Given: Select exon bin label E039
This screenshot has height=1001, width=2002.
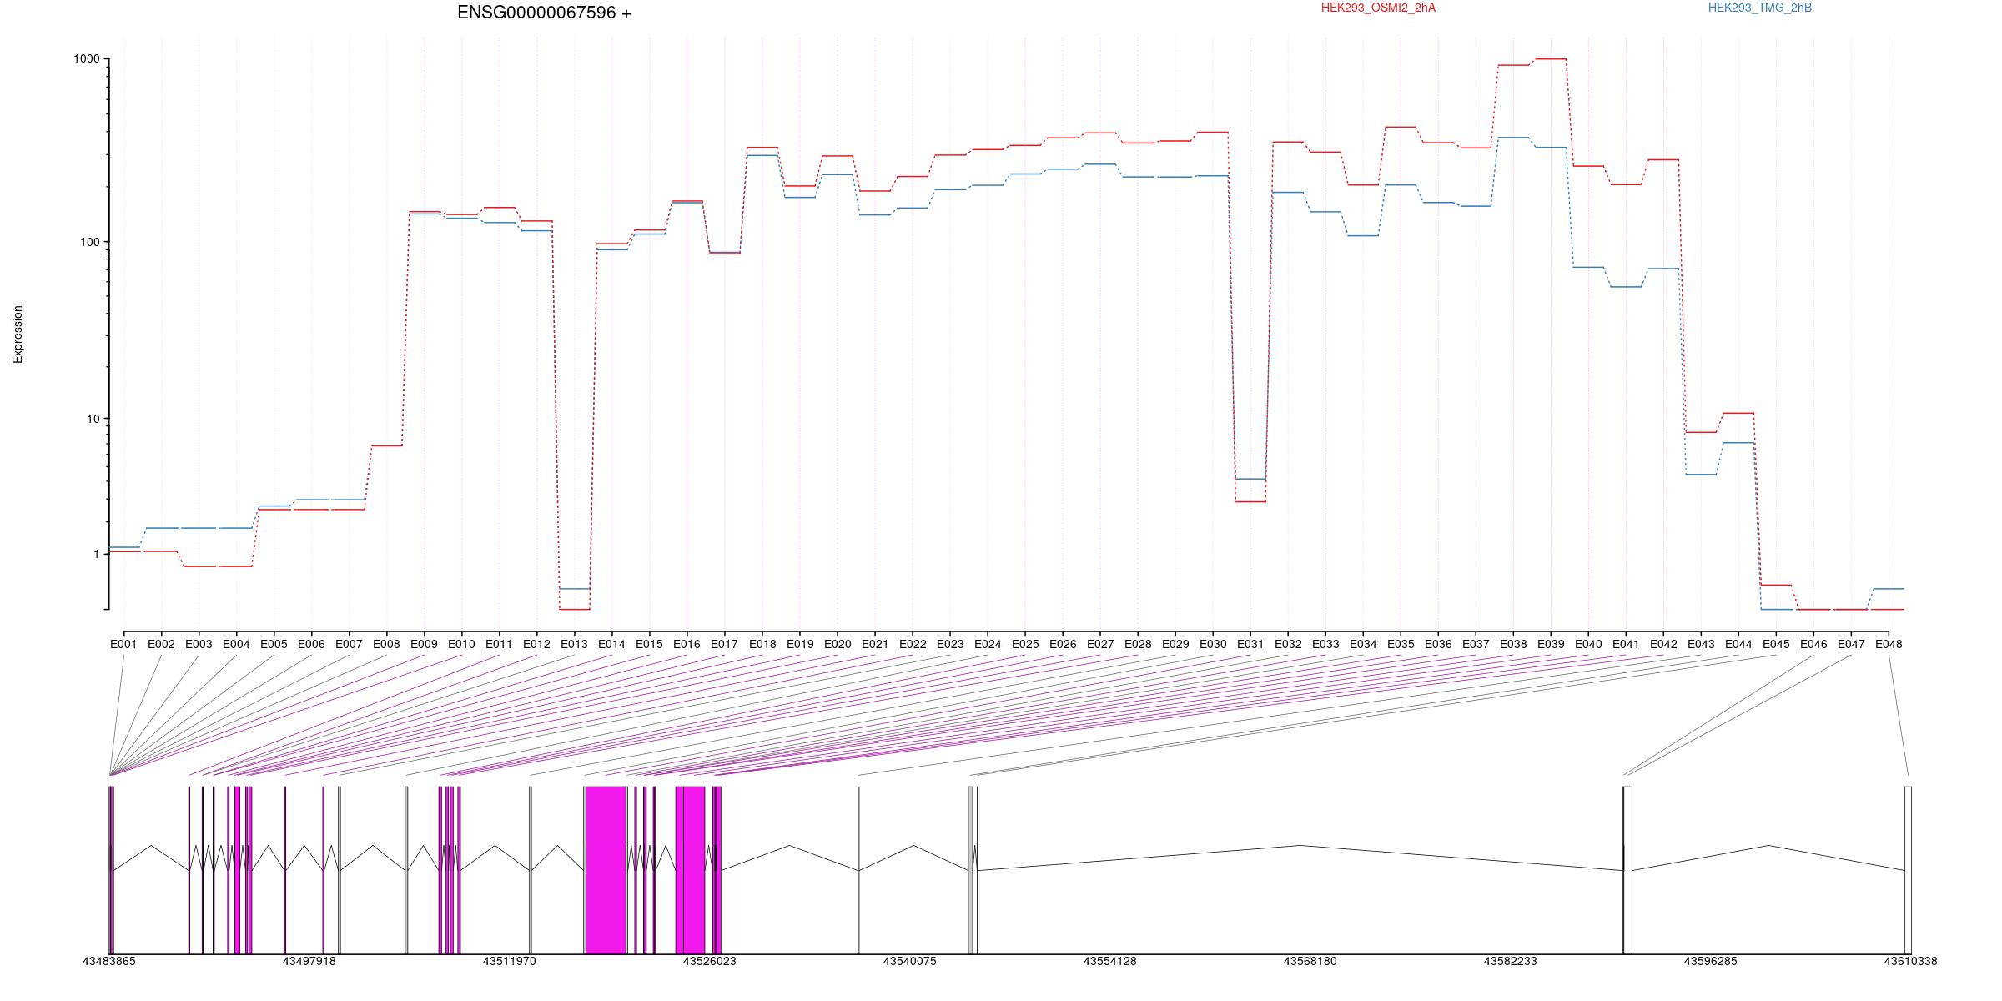Looking at the screenshot, I should point(1551,644).
